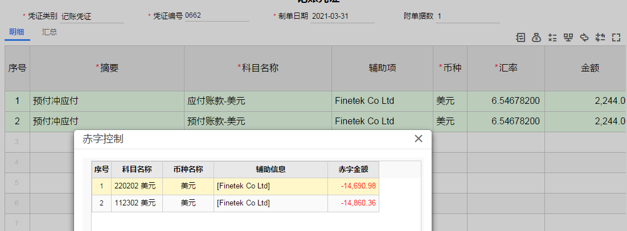Switch to the 汇总 tab
This screenshot has height=231, width=627.
tap(50, 32)
